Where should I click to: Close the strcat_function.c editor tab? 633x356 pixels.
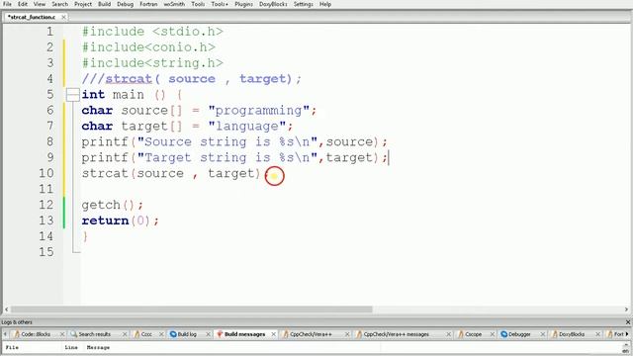click(x=63, y=17)
